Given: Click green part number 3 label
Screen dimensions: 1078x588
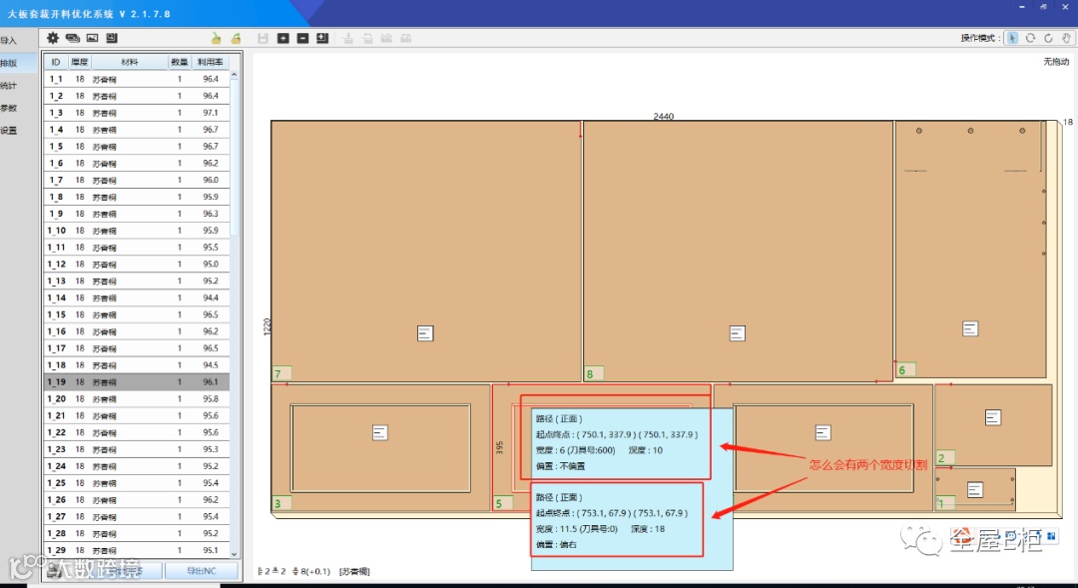Looking at the screenshot, I should click(x=281, y=503).
